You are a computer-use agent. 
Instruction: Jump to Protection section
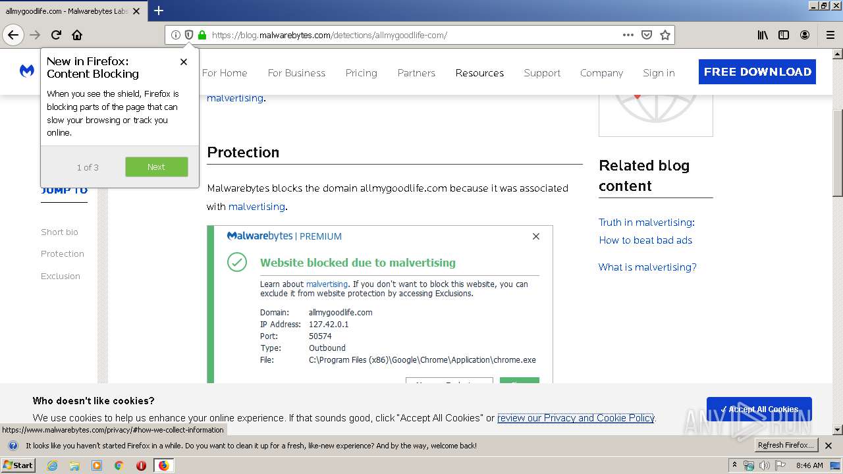pos(63,253)
